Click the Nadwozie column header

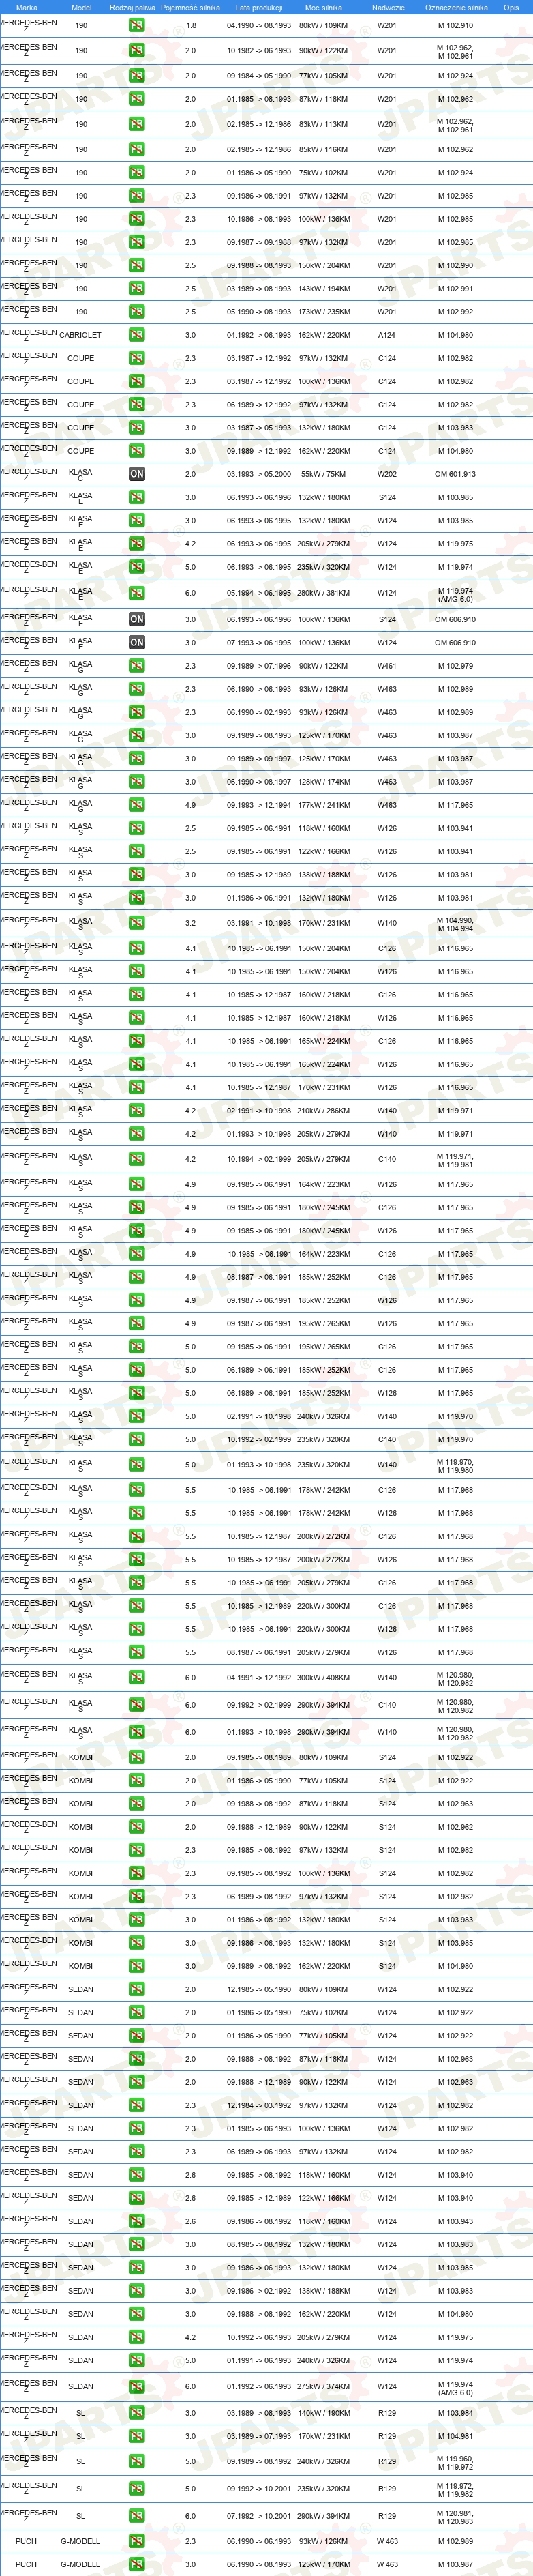coord(388,7)
